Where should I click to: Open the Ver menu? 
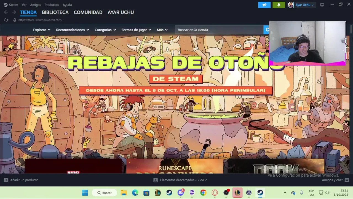pos(24,5)
